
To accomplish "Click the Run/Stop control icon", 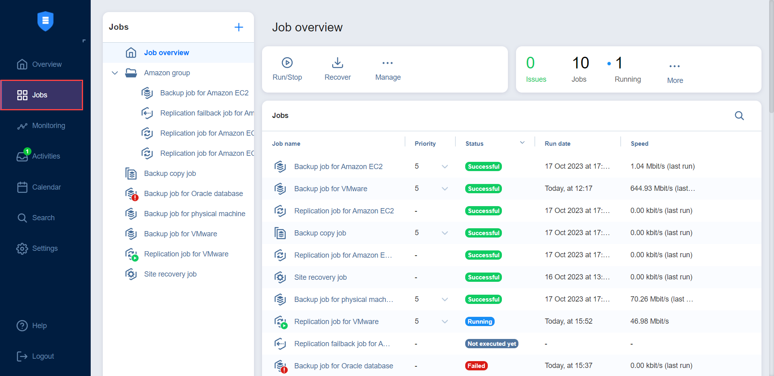I will (287, 63).
